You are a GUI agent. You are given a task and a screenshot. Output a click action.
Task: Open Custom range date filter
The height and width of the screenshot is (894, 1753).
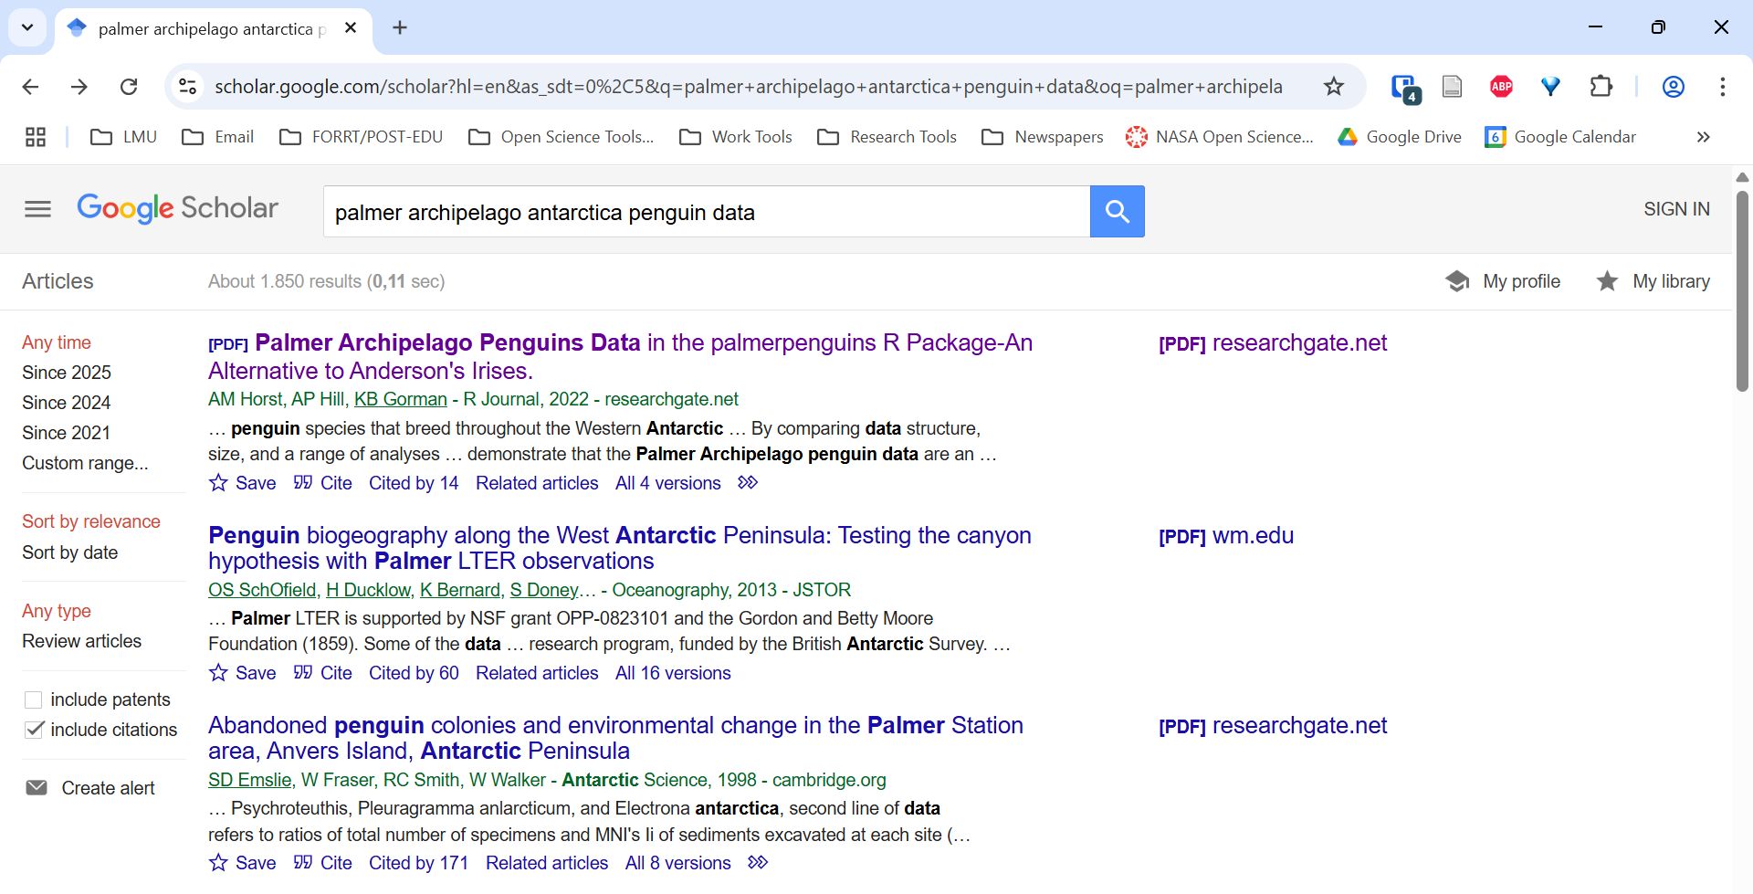pyautogui.click(x=85, y=463)
